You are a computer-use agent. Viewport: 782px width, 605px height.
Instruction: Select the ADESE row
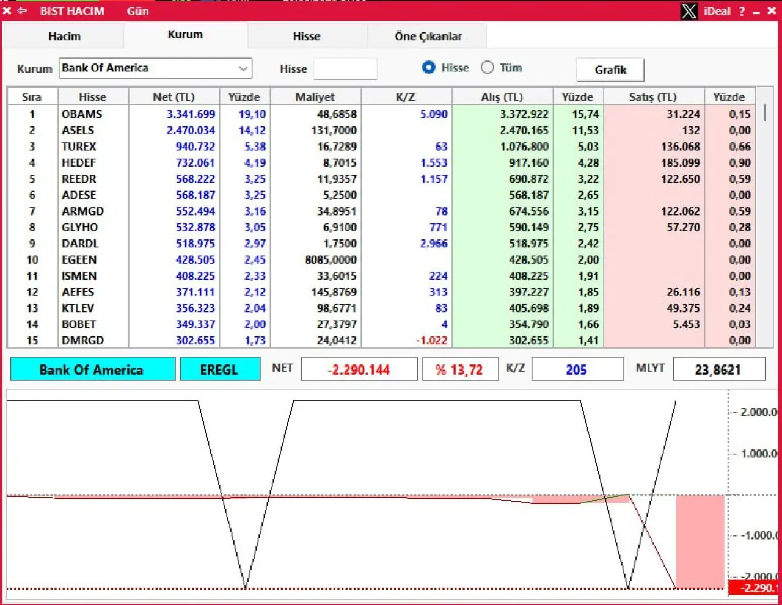click(381, 195)
